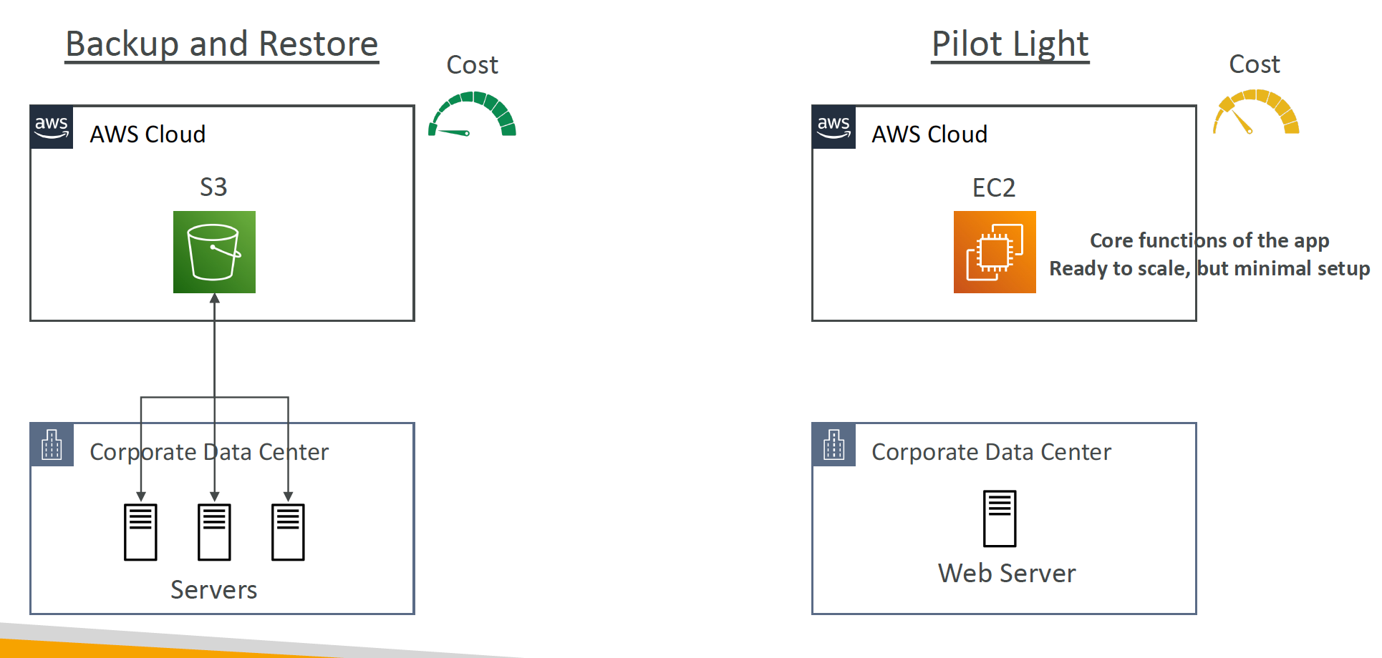Click the Web Server tower icon
This screenshot has width=1382, height=658.
pos(1000,519)
